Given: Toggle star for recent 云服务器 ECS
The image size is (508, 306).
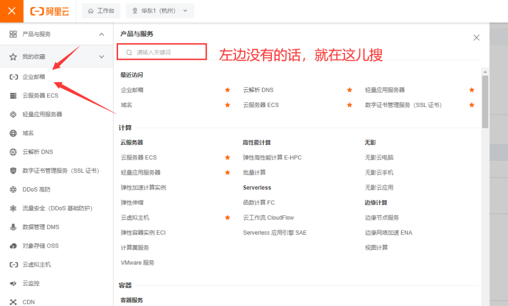Looking at the screenshot, I should [x=350, y=105].
